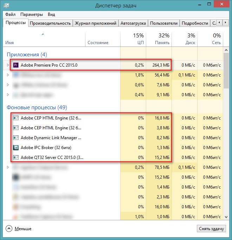This screenshot has width=232, height=240.
Task: Switch to the Автозагрузка tab
Action: (133, 23)
